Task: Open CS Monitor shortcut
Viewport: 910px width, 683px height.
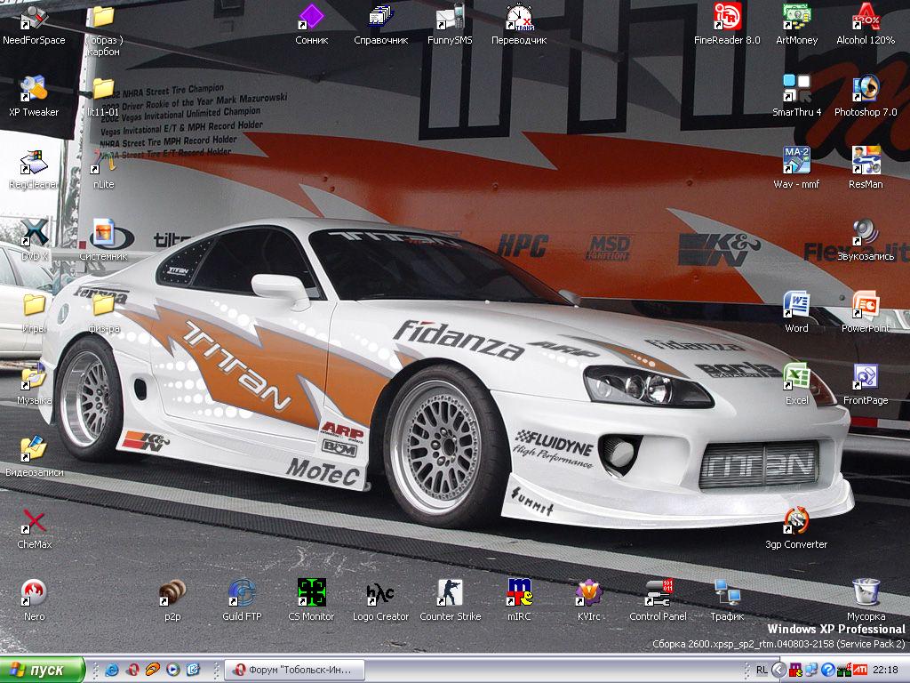Action: point(311,601)
